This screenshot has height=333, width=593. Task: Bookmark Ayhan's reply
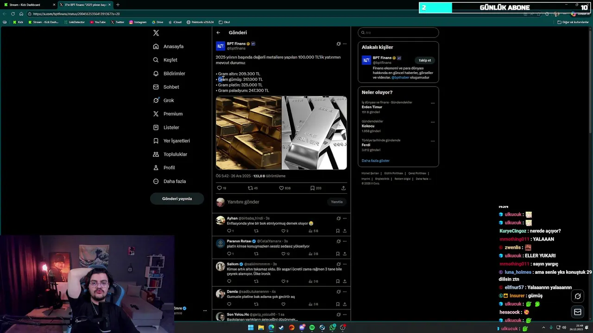tap(338, 231)
